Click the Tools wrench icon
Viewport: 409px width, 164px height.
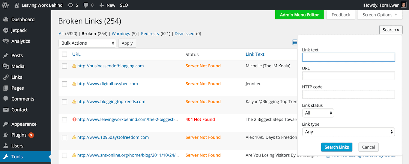pos(6,157)
